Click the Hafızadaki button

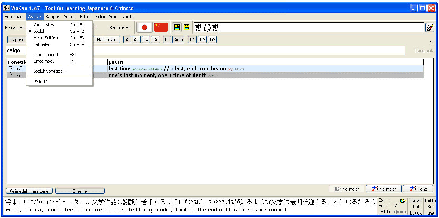pyautogui.click(x=107, y=40)
